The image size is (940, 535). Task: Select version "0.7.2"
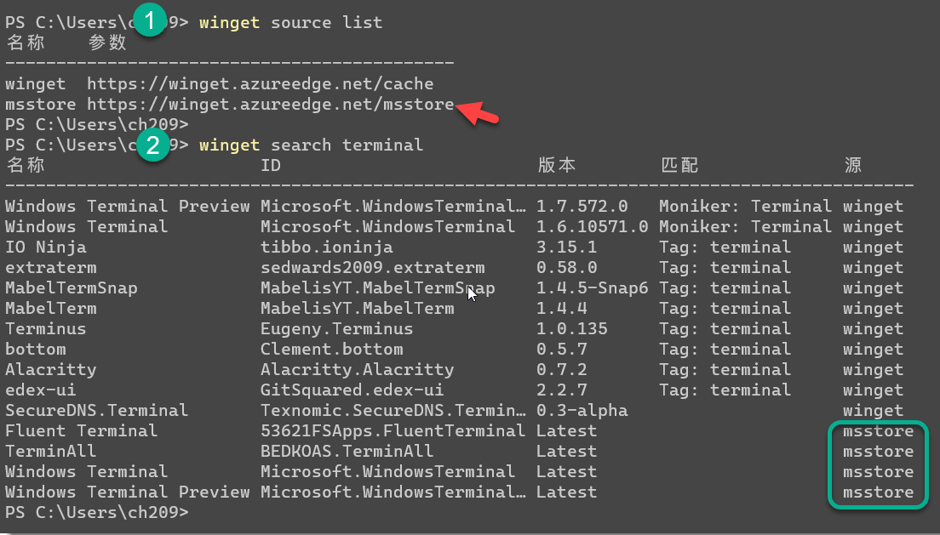pos(562,370)
